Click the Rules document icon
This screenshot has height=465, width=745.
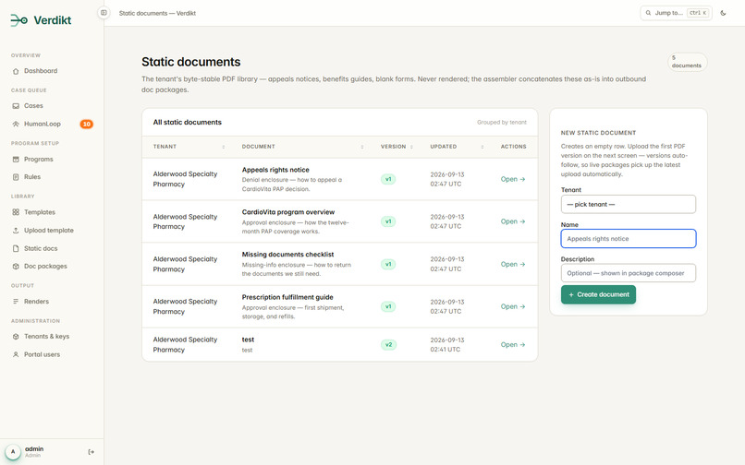[x=16, y=177]
